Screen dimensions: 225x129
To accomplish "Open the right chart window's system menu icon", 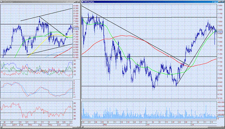I will [x=82, y=2].
